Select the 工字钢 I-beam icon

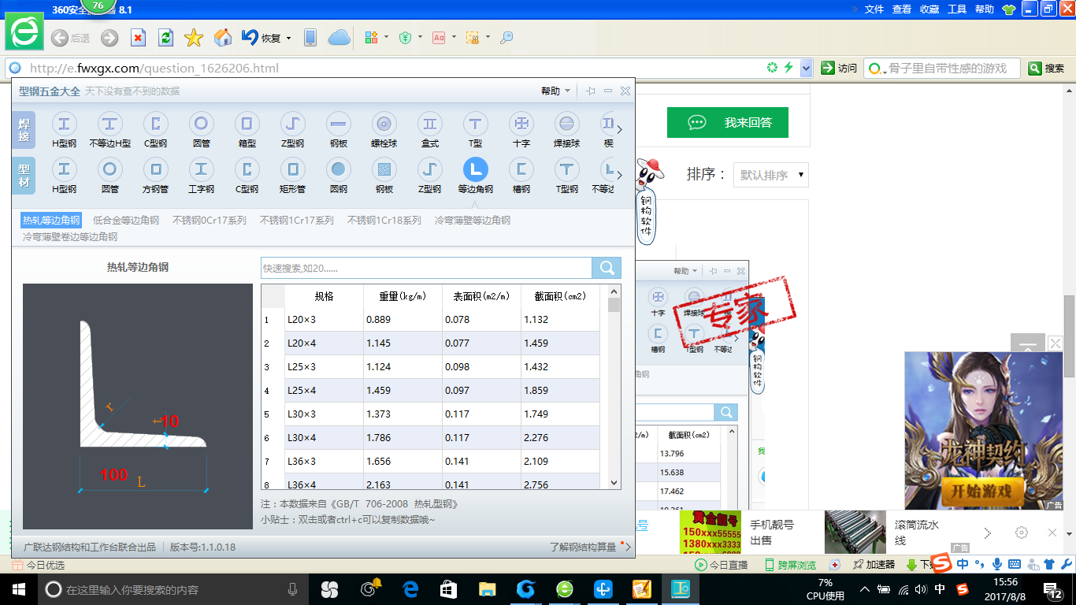point(201,169)
